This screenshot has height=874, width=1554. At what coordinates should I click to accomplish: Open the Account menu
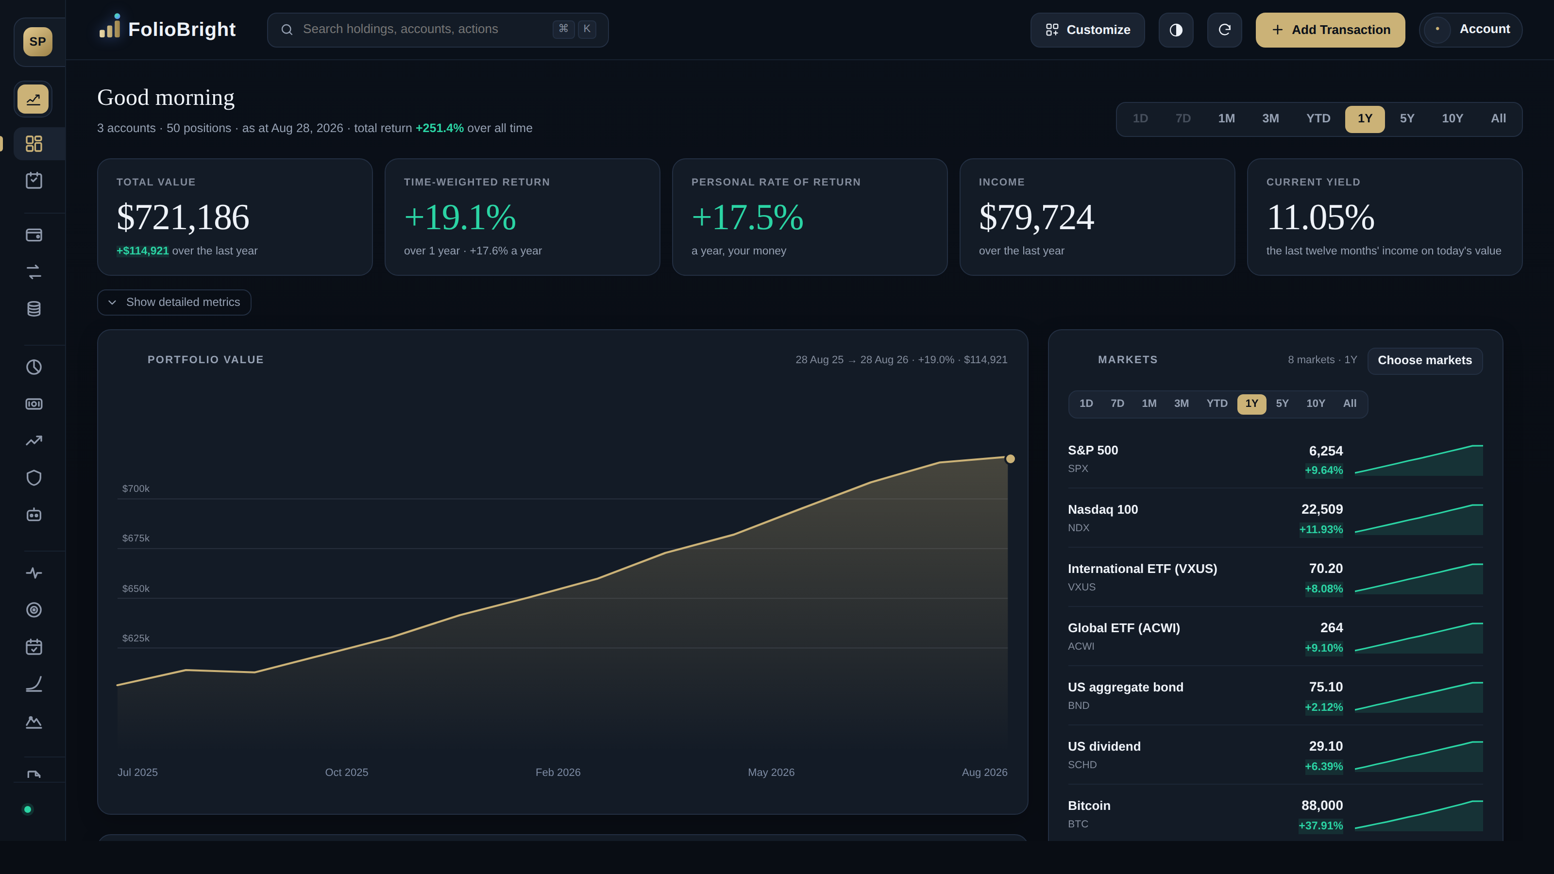[1470, 30]
